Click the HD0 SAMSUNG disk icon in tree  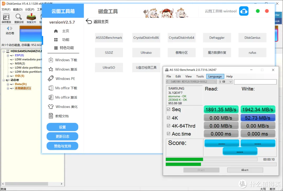8,51
